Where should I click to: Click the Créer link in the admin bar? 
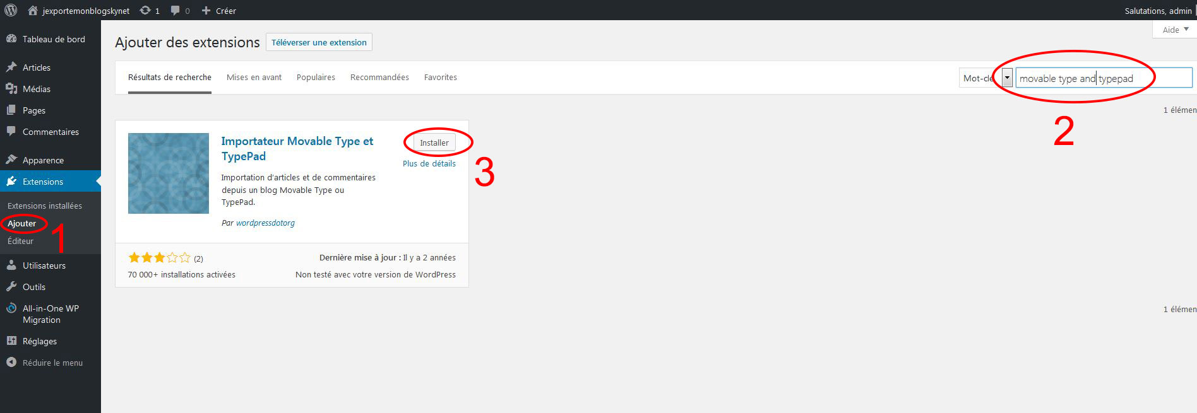(226, 11)
